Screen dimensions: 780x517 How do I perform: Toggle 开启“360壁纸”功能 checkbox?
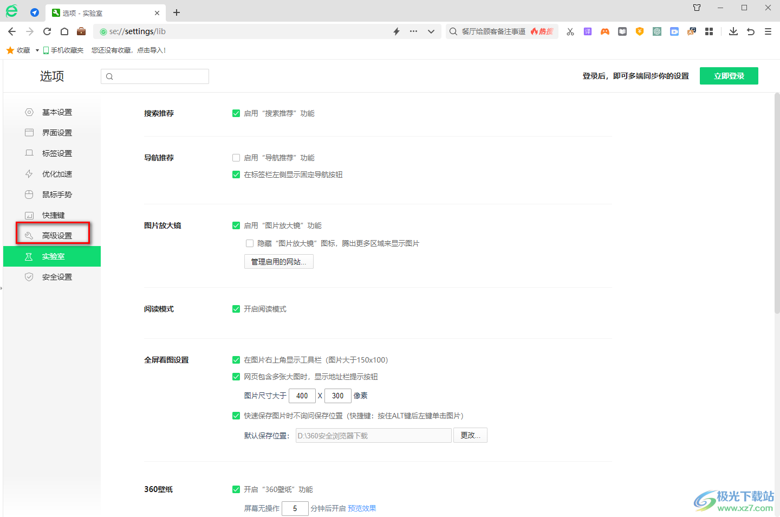click(236, 489)
